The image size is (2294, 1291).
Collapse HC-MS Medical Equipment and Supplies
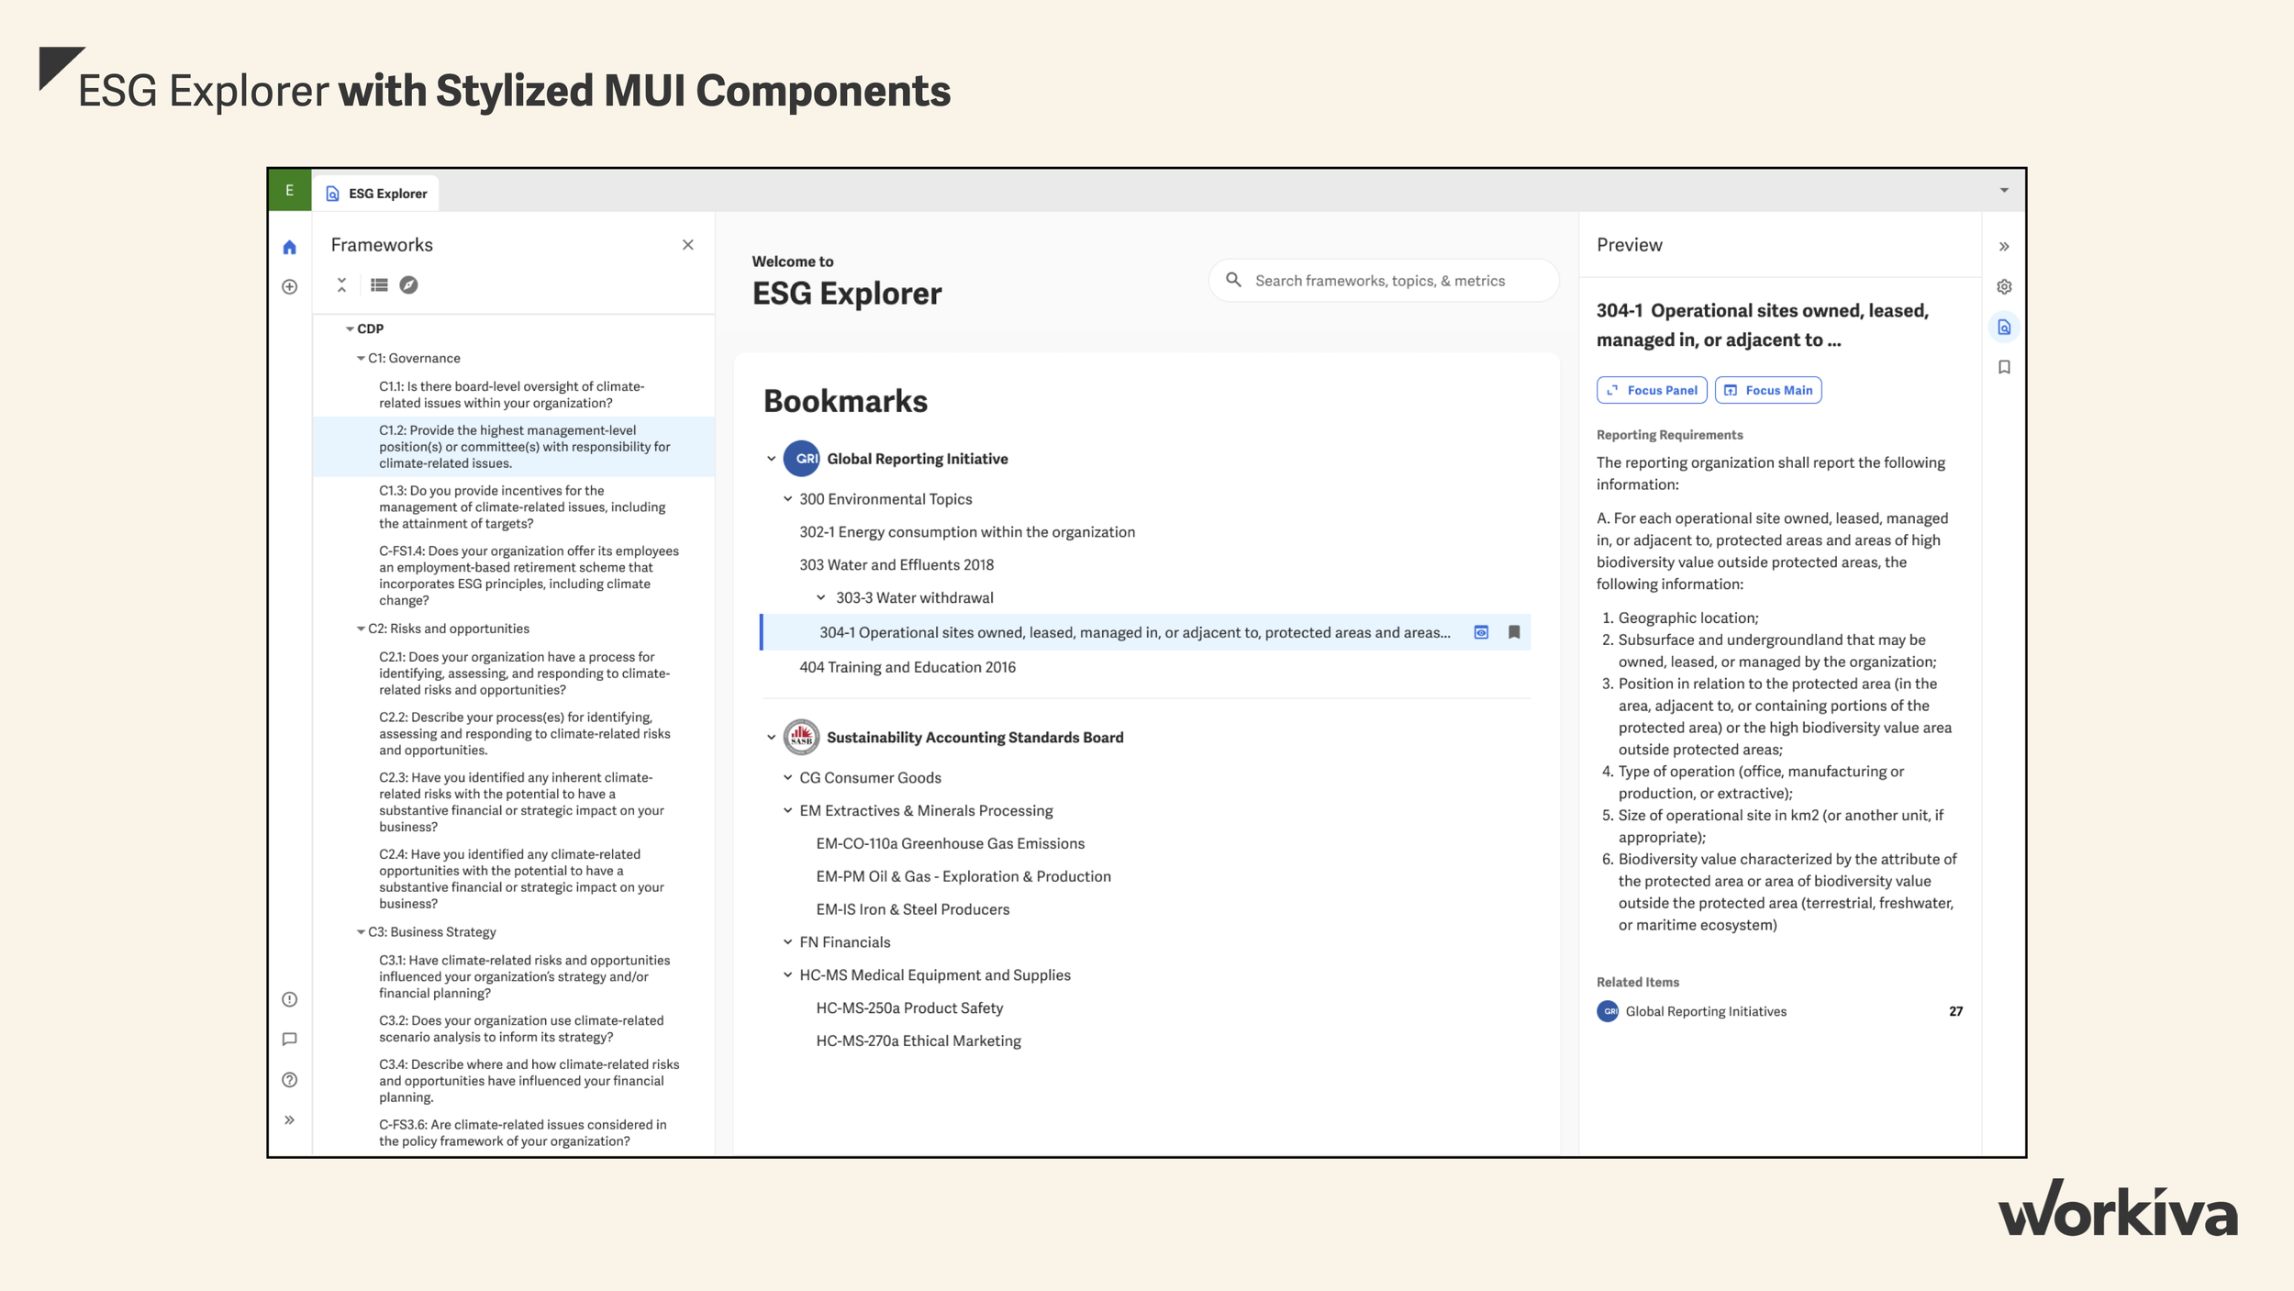(787, 974)
